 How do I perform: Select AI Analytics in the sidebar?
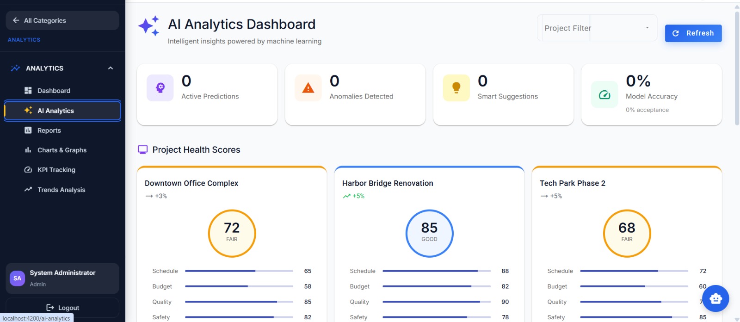(x=62, y=111)
